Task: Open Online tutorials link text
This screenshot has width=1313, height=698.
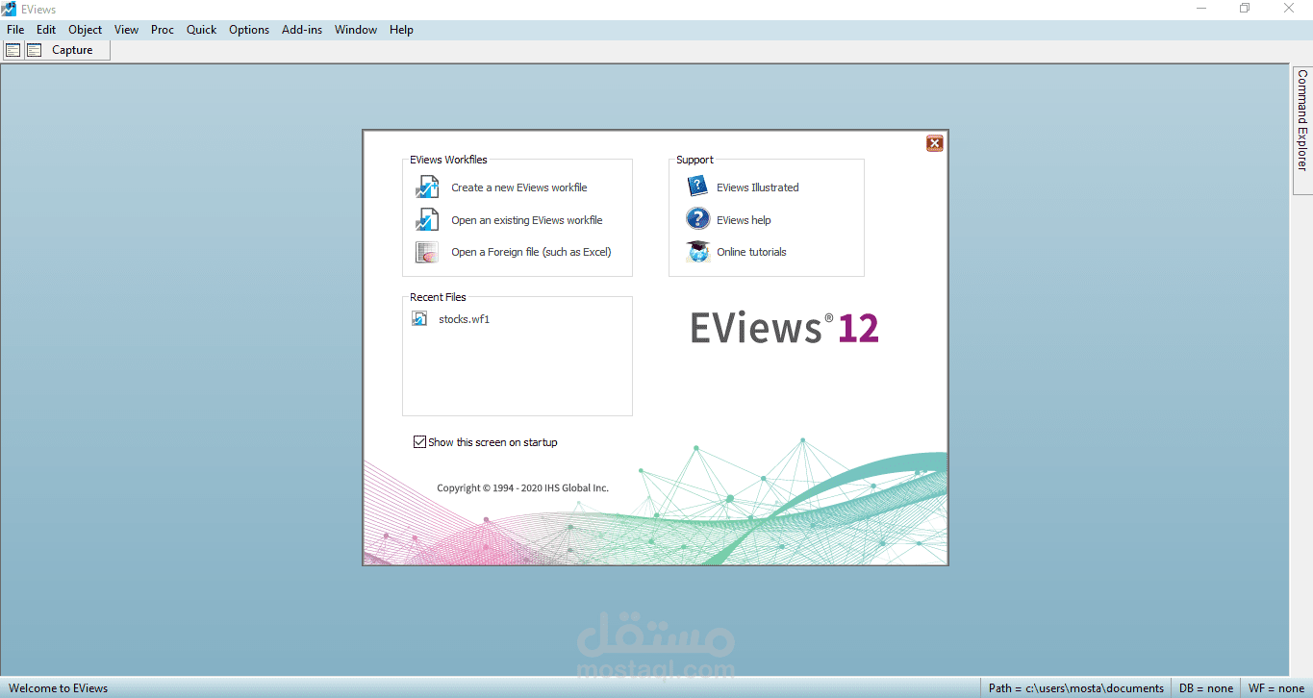Action: click(x=751, y=252)
